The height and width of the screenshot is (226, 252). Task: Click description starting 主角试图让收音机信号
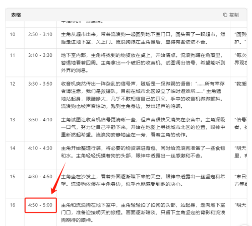143,127
